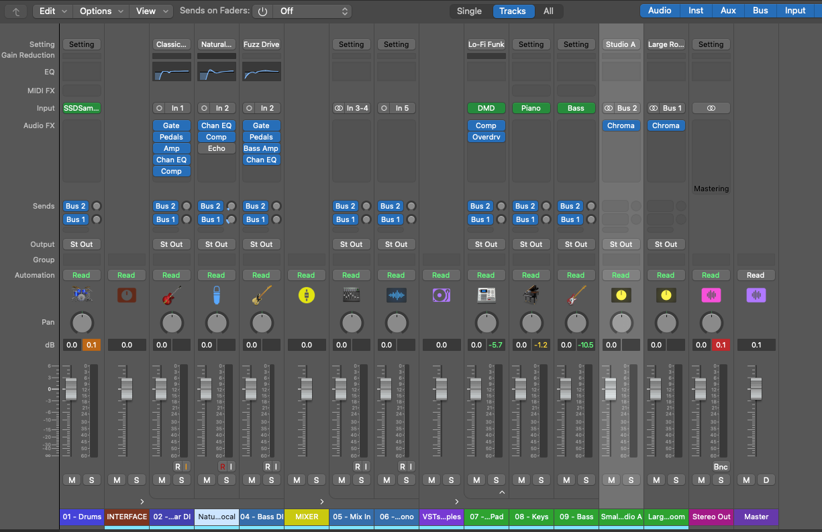Toggle the stereo format icon on the Stereo Out input
Screen dimensions: 822x532
[x=711, y=108]
